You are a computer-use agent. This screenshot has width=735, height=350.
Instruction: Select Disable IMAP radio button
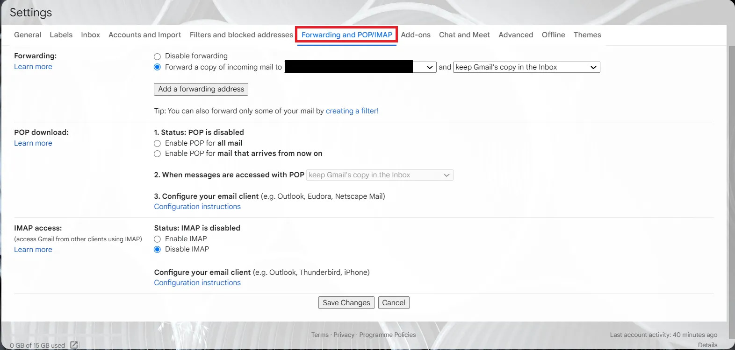tap(157, 250)
